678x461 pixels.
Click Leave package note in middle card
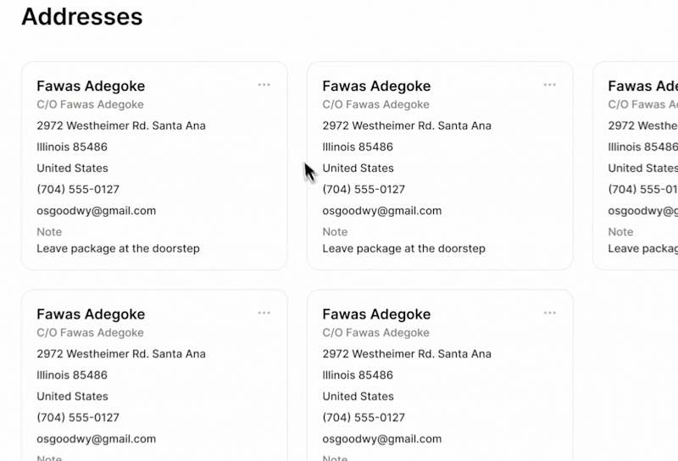pyautogui.click(x=404, y=248)
